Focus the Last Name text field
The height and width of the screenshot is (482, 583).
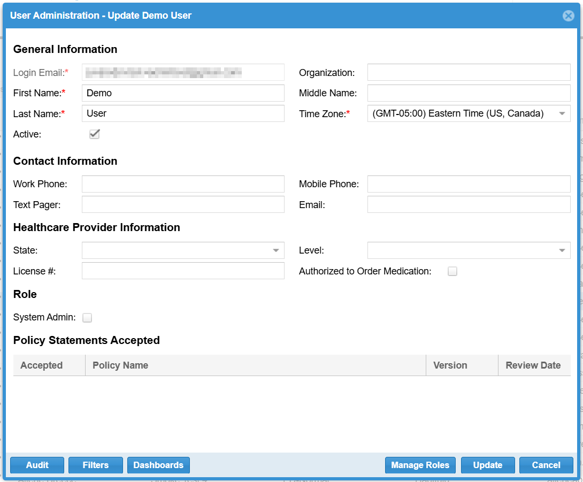183,113
